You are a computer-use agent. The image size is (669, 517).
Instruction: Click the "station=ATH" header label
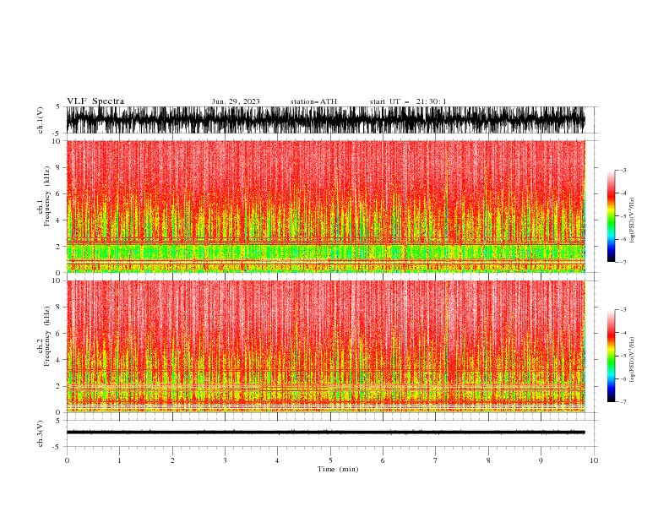pyautogui.click(x=313, y=101)
